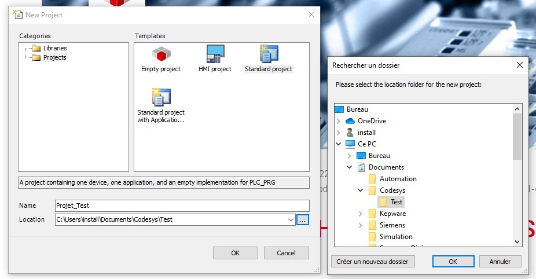This screenshot has width=536, height=279.
Task: Choose the HMI project template icon
Action: 215,54
